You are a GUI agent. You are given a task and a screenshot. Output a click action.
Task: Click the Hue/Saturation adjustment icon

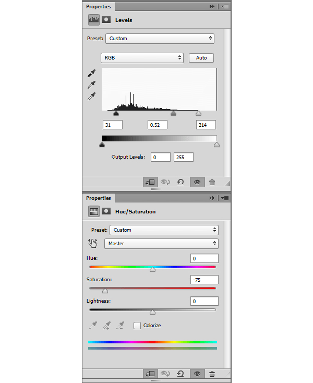94,211
